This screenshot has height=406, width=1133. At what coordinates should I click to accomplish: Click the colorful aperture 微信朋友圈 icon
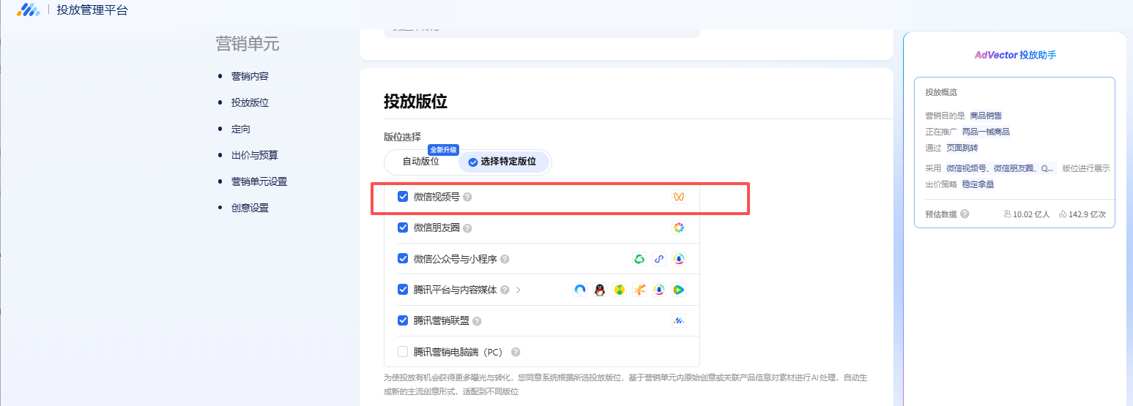click(x=679, y=228)
